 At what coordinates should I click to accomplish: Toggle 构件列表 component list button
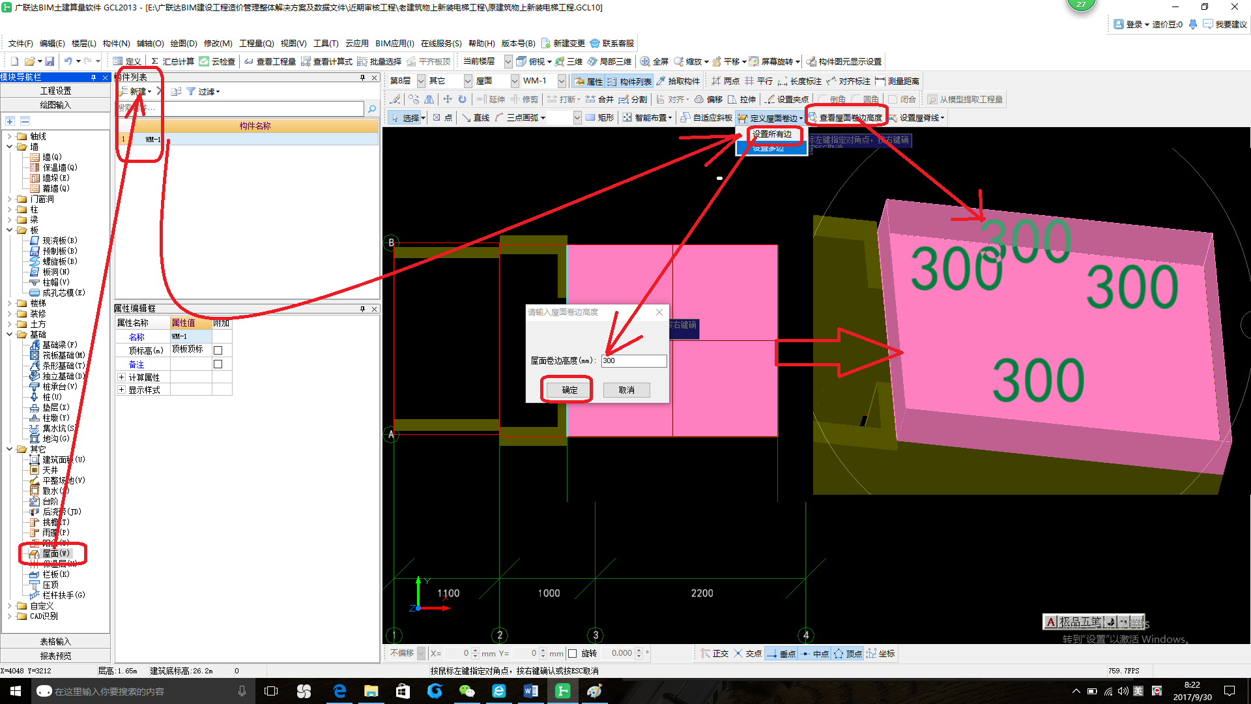[x=629, y=81]
